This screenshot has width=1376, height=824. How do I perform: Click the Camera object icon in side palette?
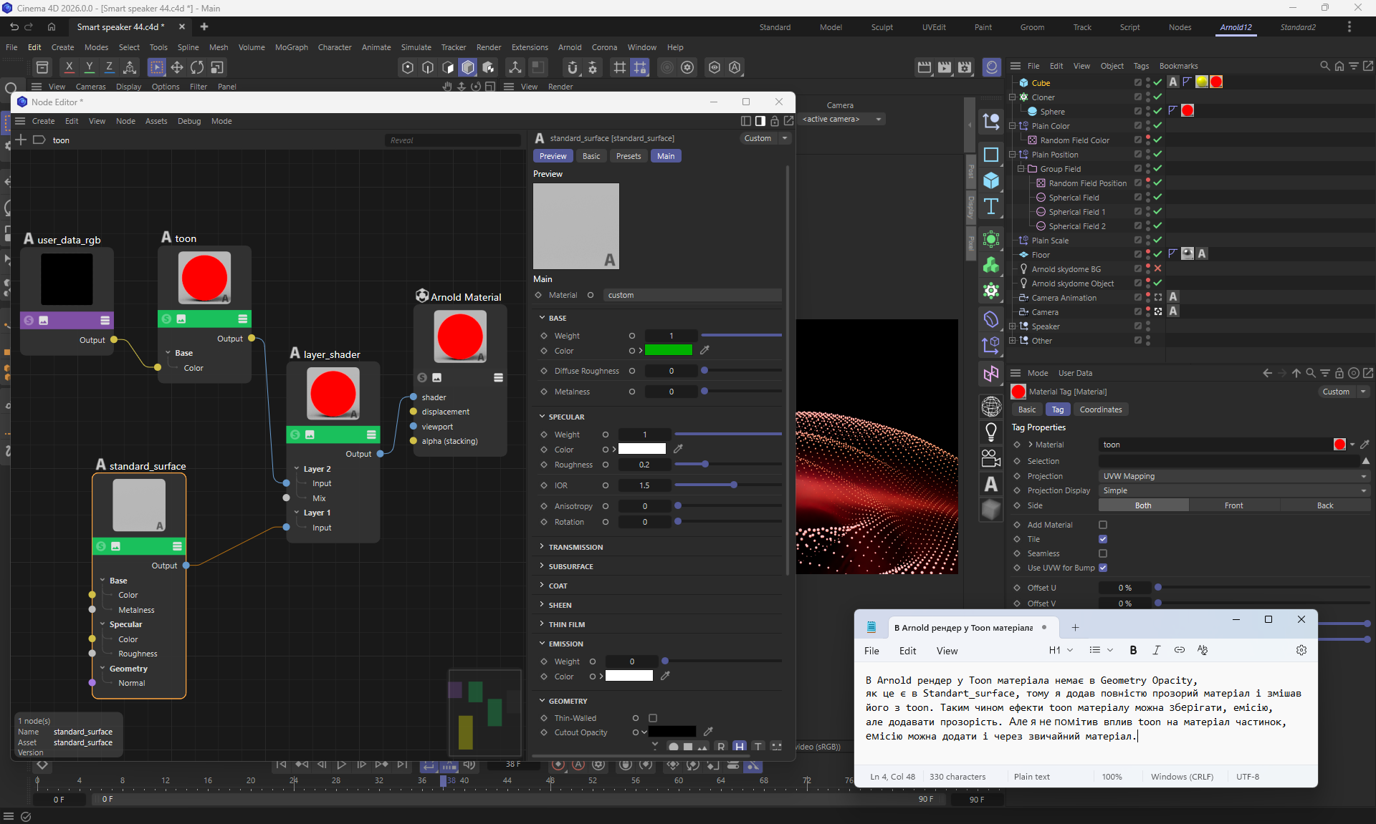991,458
